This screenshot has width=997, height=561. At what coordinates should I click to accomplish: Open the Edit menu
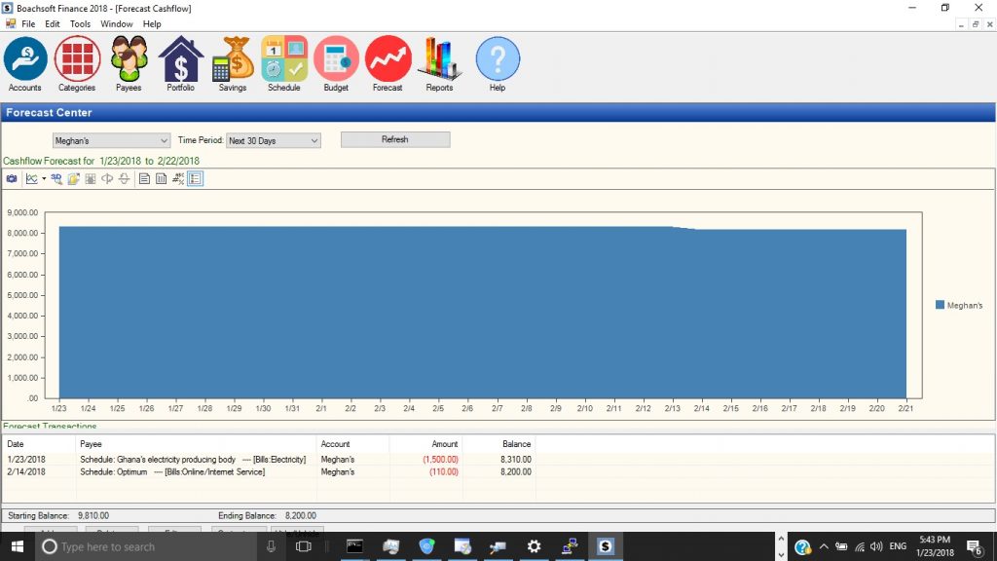53,24
